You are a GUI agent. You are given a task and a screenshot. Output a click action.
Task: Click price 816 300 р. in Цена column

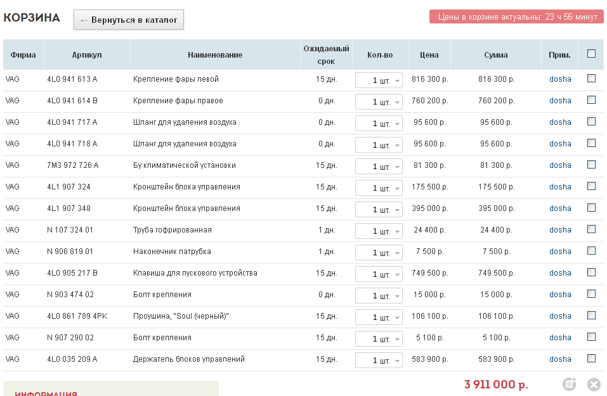click(429, 79)
